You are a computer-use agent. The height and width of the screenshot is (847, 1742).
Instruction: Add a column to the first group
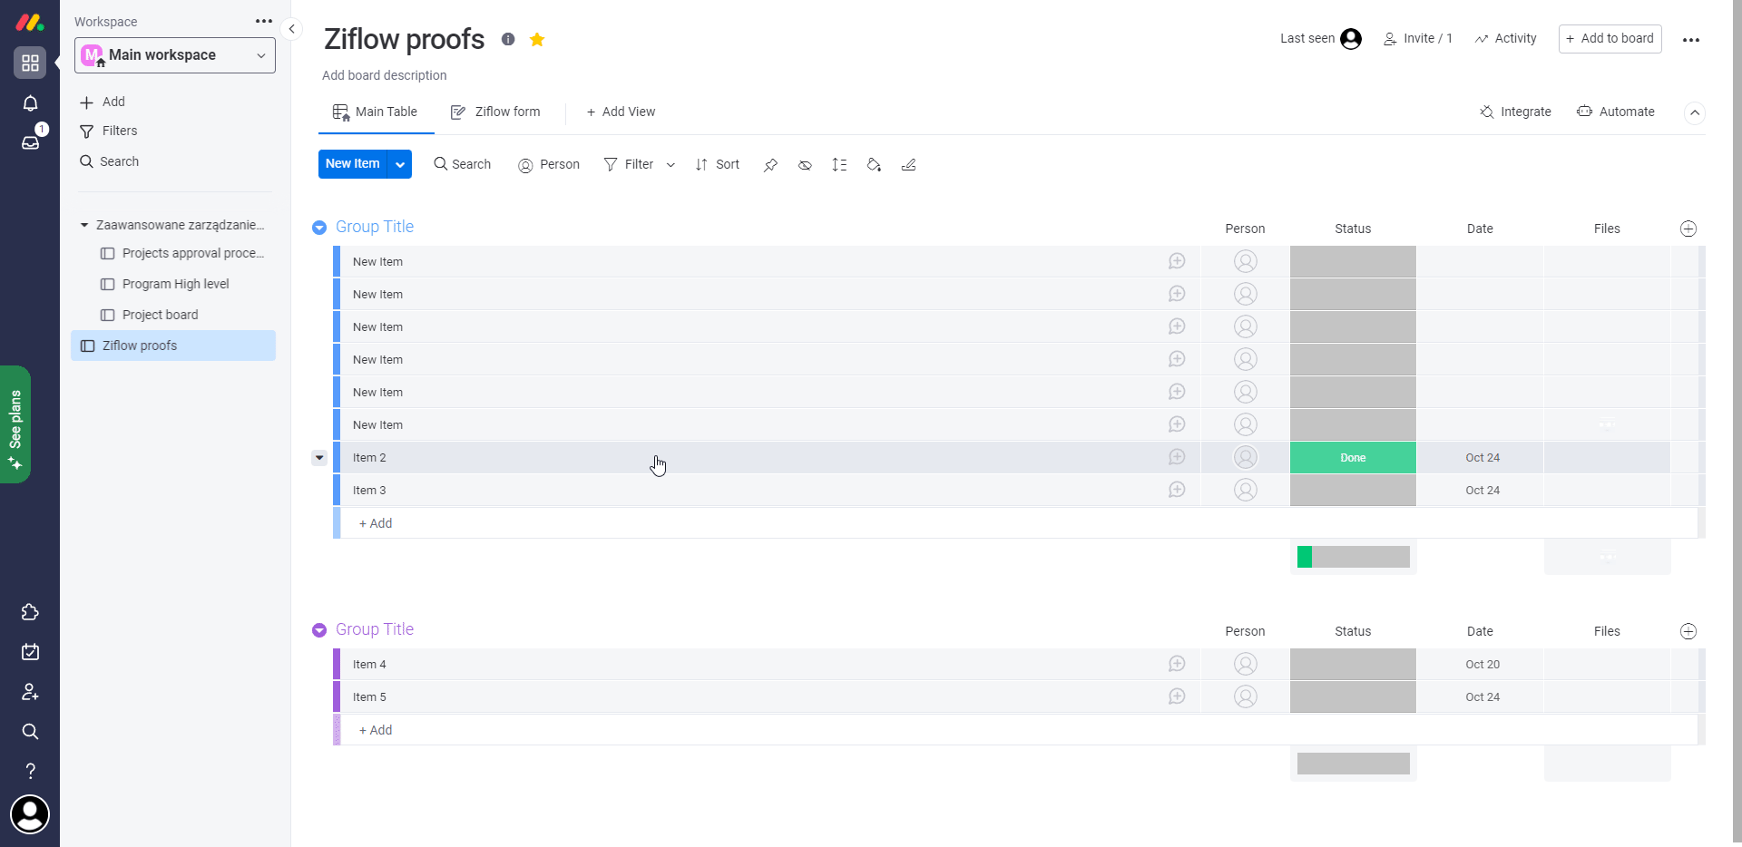point(1688,229)
